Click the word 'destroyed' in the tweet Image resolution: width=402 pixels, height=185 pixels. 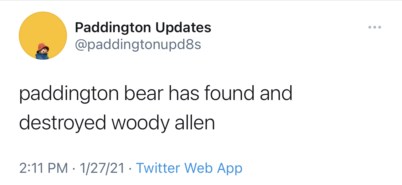(63, 123)
